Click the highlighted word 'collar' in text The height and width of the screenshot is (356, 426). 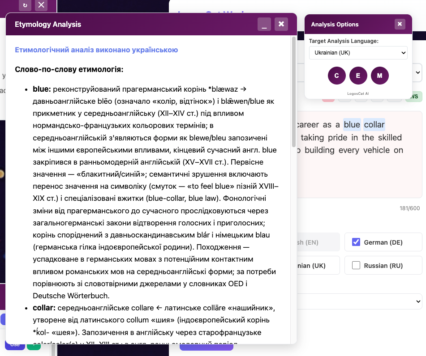(x=374, y=124)
